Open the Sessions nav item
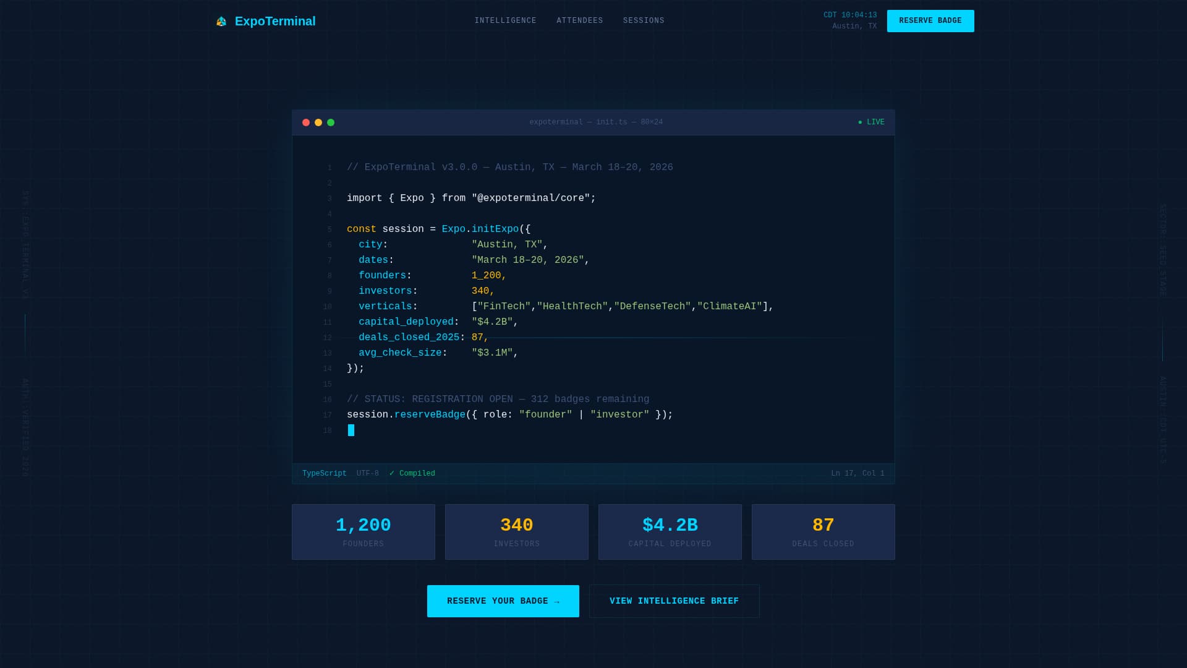Image resolution: width=1187 pixels, height=668 pixels. click(644, 20)
